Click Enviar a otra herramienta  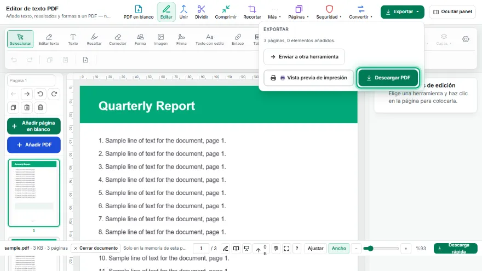(x=304, y=57)
